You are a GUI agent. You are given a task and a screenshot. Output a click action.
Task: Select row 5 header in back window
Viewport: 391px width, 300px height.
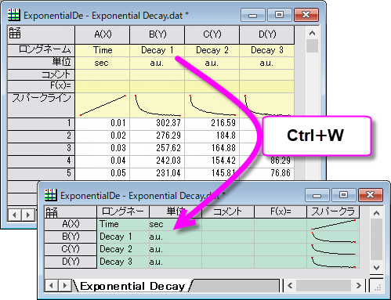pyautogui.click(x=42, y=173)
